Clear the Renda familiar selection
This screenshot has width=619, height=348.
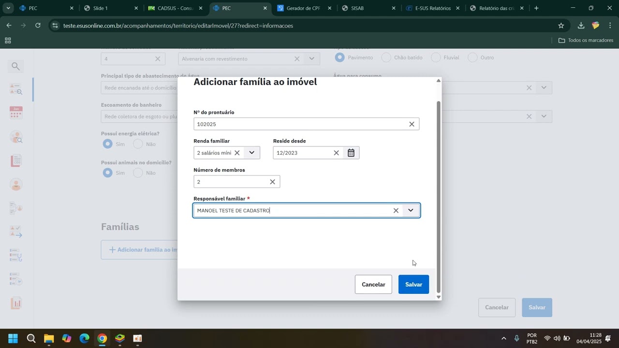click(x=237, y=153)
